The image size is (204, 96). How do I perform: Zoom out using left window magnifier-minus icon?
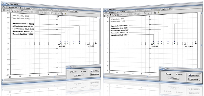click(18, 11)
